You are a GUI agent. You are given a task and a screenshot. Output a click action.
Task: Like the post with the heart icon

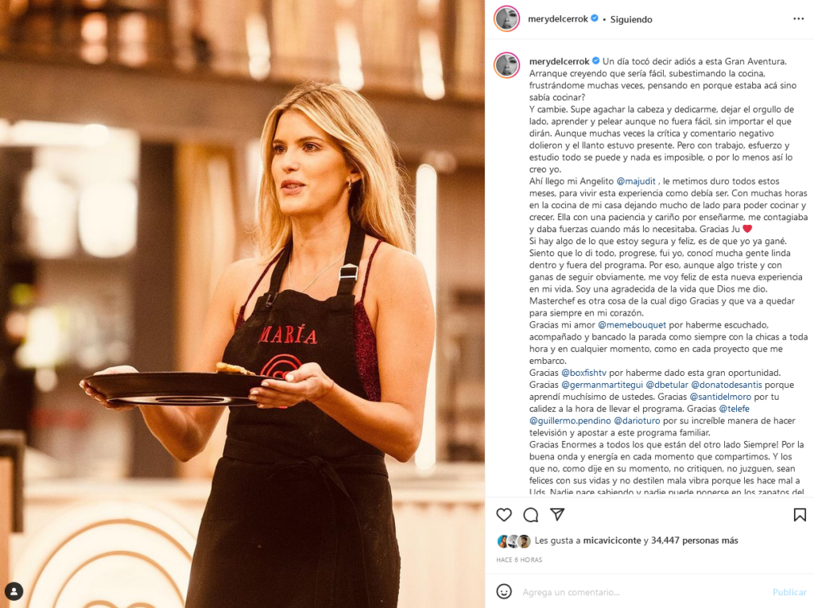[503, 514]
